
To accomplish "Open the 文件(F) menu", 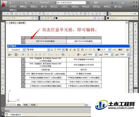I will click(13, 7).
